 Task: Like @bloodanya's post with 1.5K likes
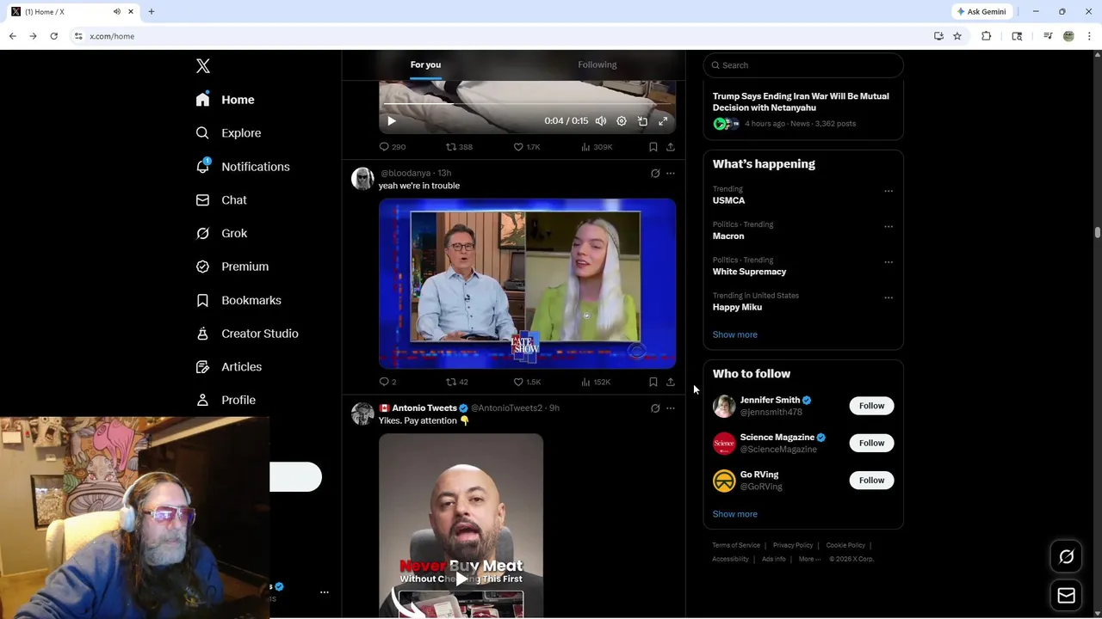[527, 382]
